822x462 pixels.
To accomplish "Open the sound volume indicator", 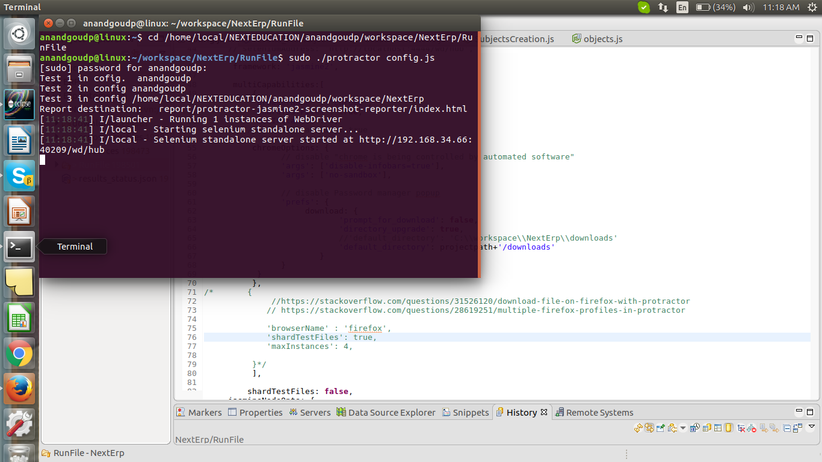I will click(748, 7).
